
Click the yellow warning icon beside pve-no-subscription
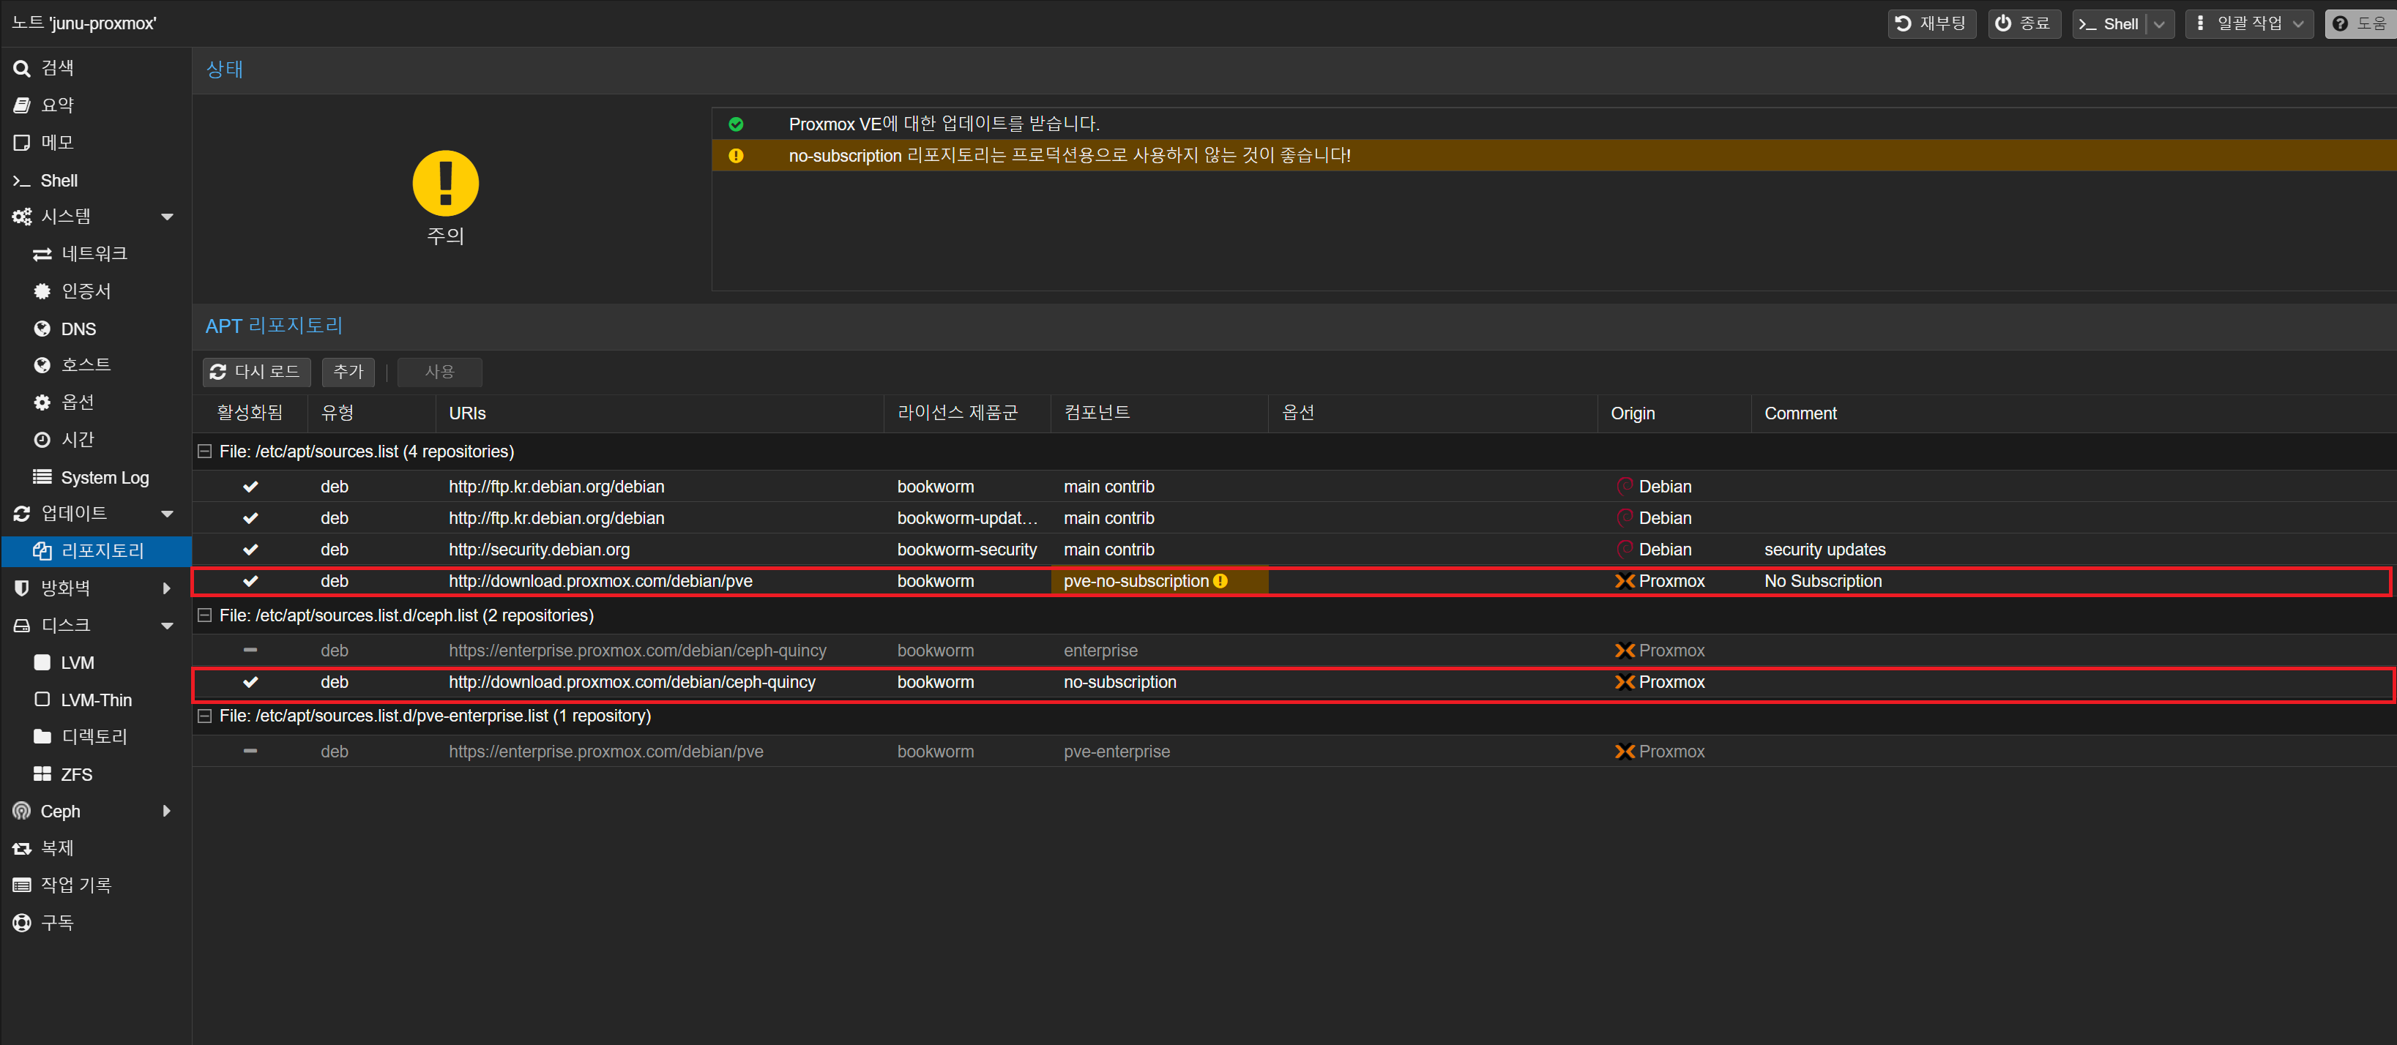[1220, 581]
